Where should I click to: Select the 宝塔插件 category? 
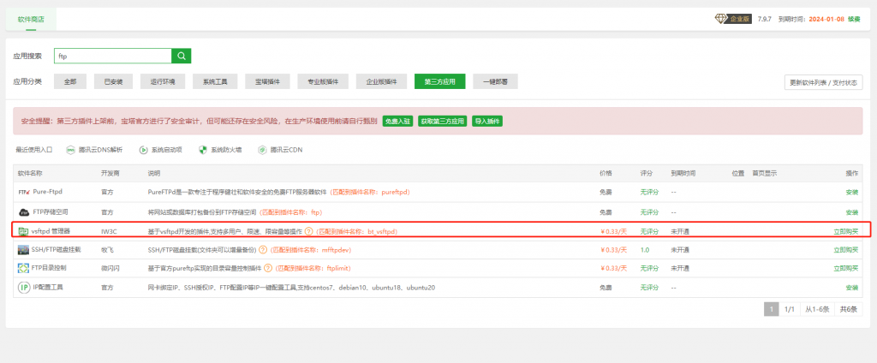(x=267, y=81)
